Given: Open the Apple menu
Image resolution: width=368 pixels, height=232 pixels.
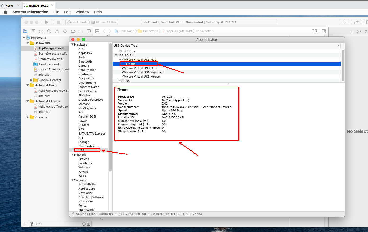Looking at the screenshot, I should (5, 12).
